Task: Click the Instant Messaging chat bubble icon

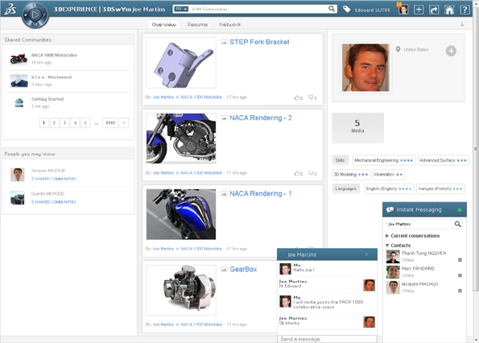Action: (390, 209)
